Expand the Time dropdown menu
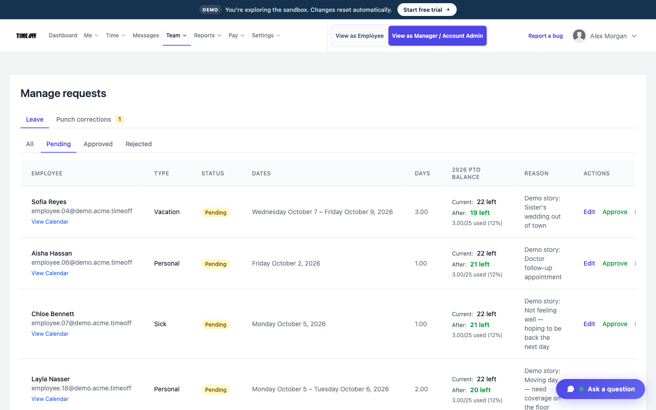Screen dimensions: 656x410 click(x=116, y=36)
